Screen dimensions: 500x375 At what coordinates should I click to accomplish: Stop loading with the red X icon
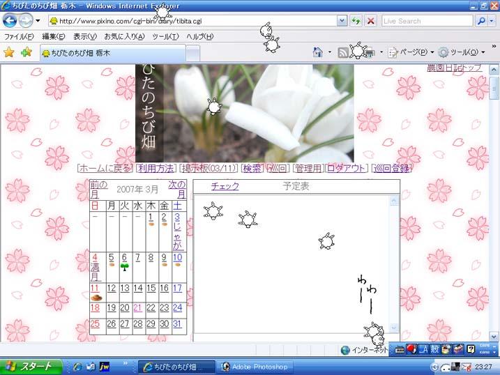(x=370, y=22)
